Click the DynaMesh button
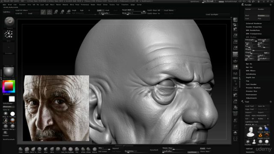The image size is (274, 154). point(154,150)
